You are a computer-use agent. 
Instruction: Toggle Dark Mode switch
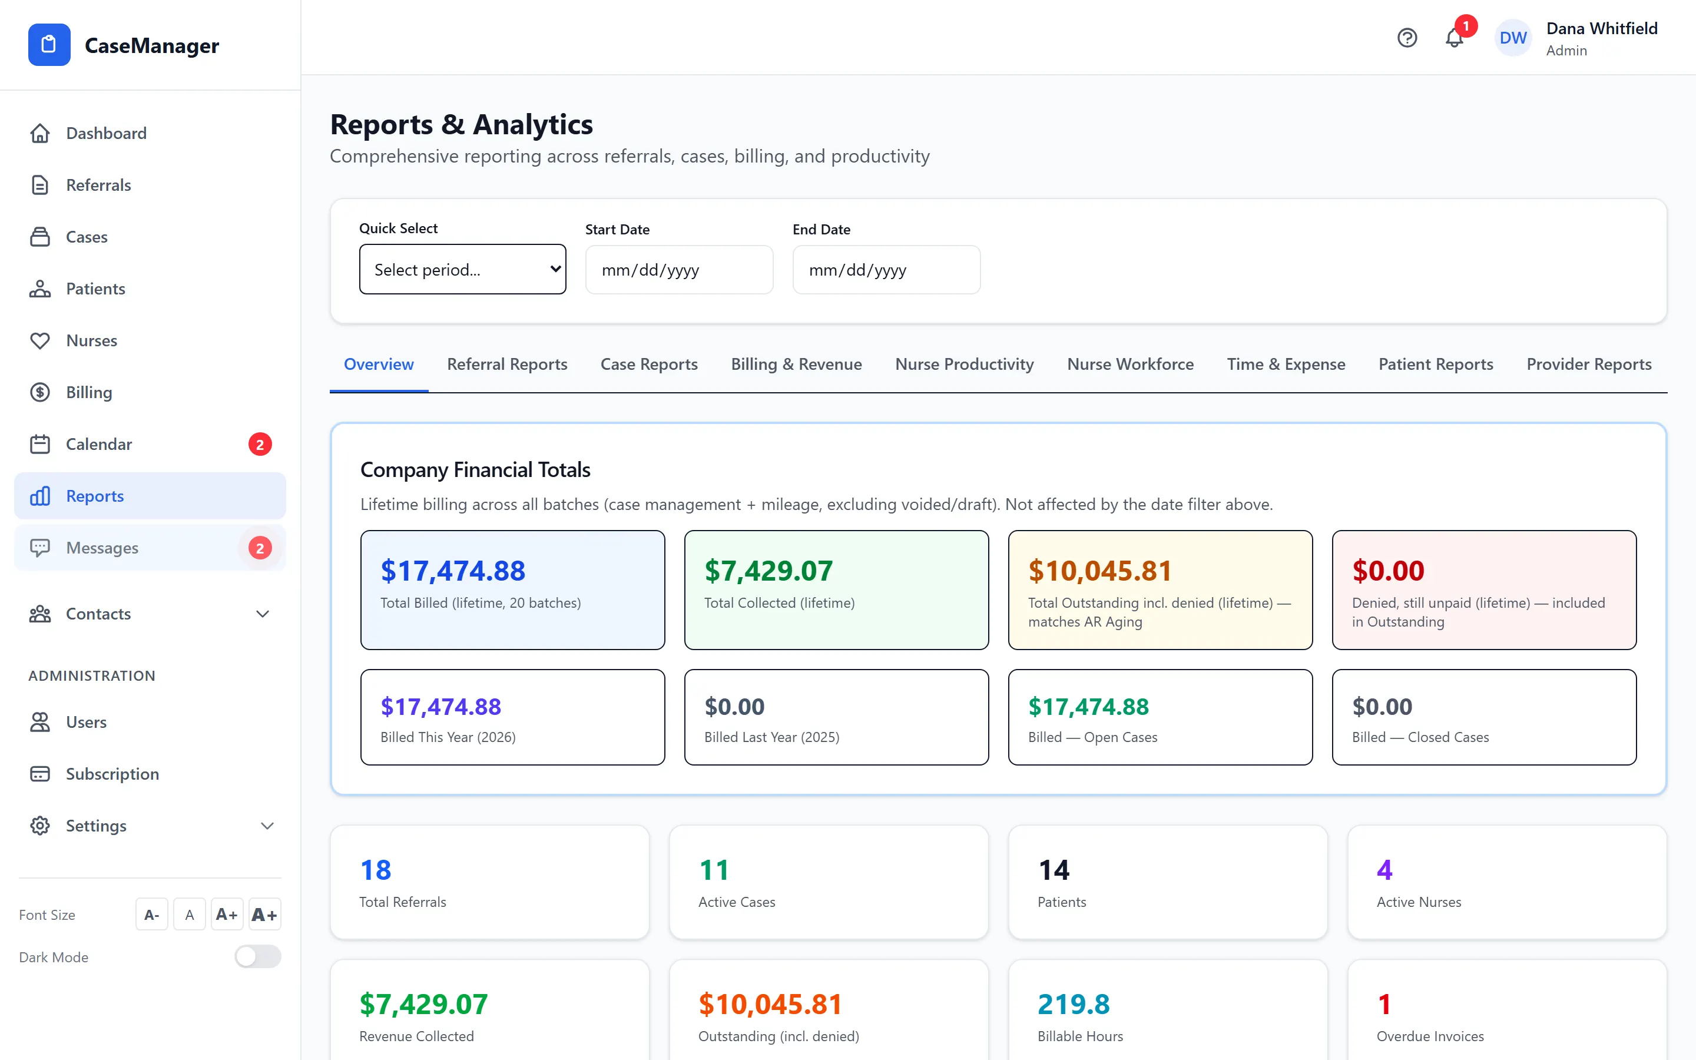click(x=258, y=957)
